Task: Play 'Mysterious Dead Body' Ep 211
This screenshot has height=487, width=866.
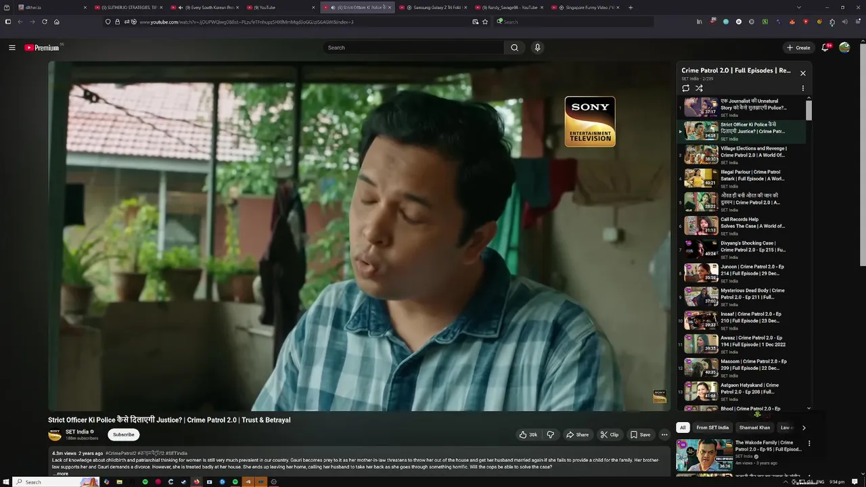Action: pos(743,297)
